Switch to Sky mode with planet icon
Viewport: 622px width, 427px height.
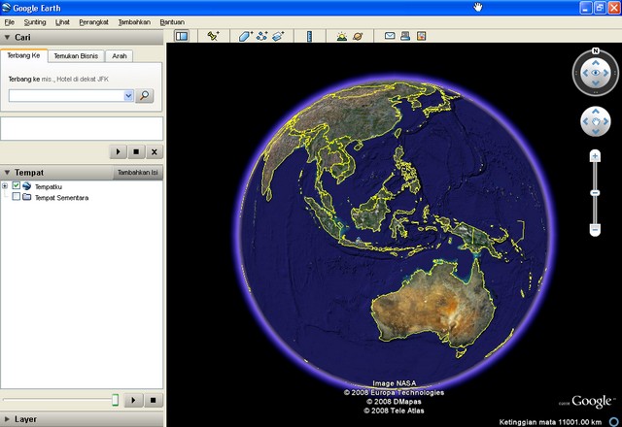point(358,36)
